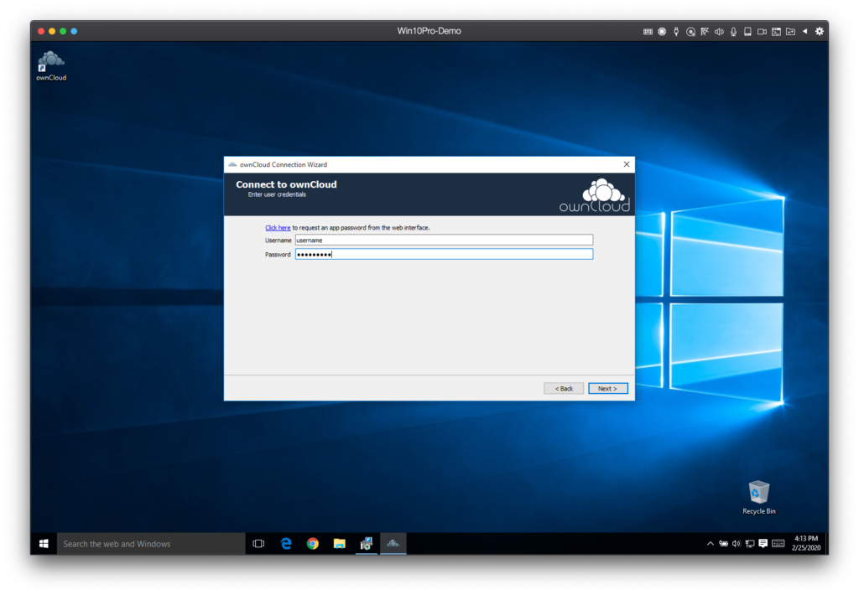Select the ownCloud desktop shortcut
Screen dimensions: 859x595
51,66
